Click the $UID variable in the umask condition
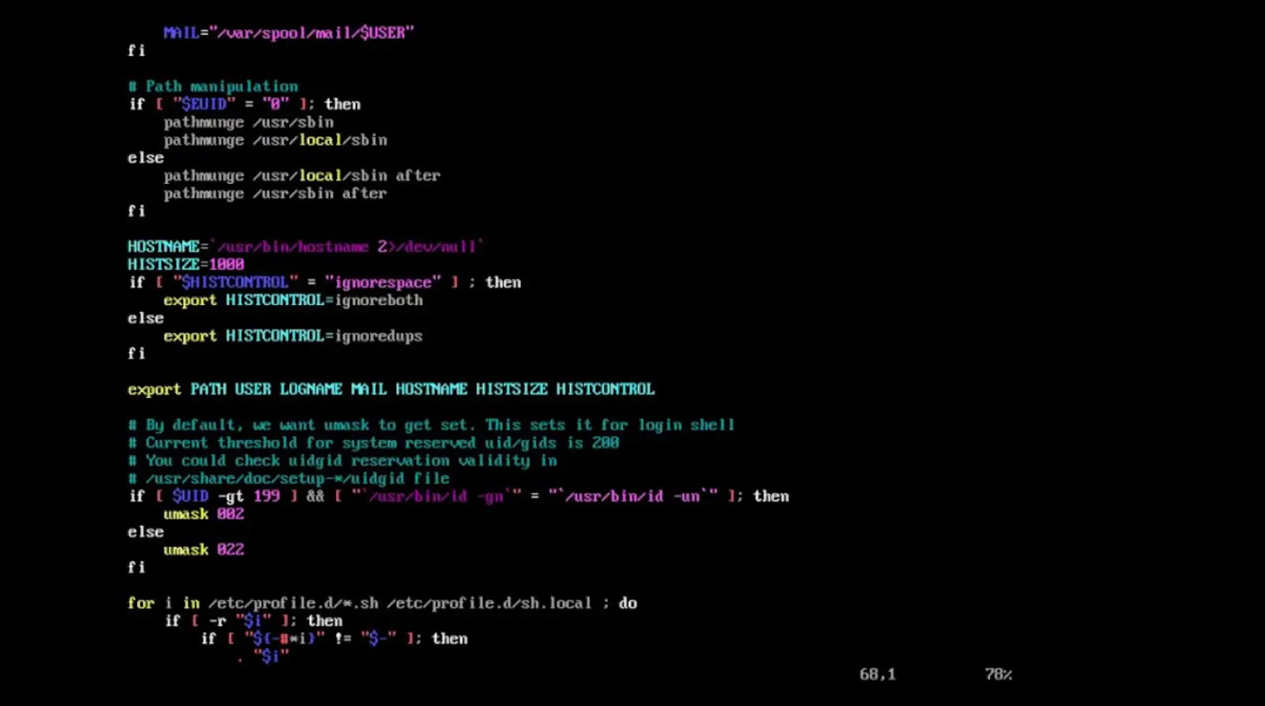This screenshot has width=1265, height=706. pyautogui.click(x=190, y=496)
